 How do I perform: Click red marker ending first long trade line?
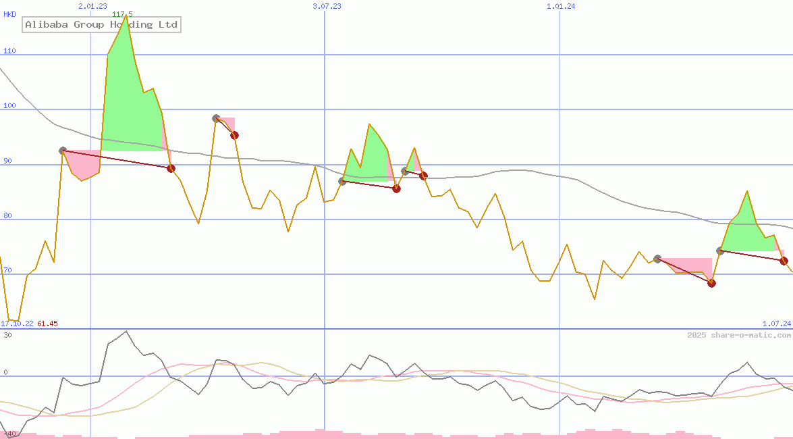(171, 168)
